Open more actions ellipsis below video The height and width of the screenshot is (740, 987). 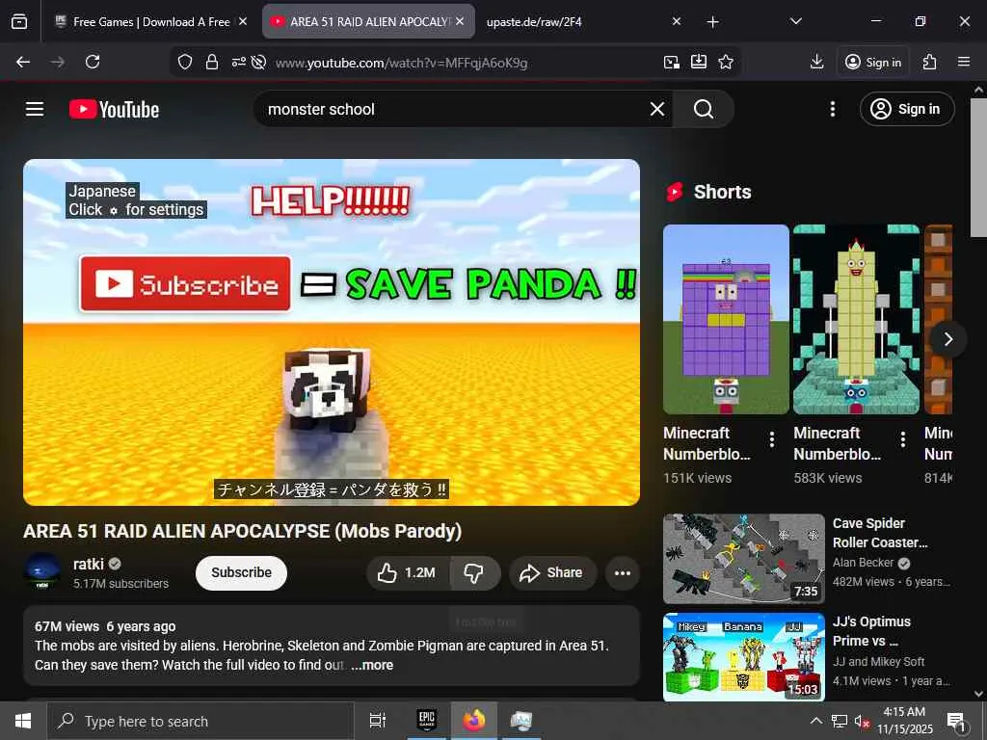click(x=623, y=572)
